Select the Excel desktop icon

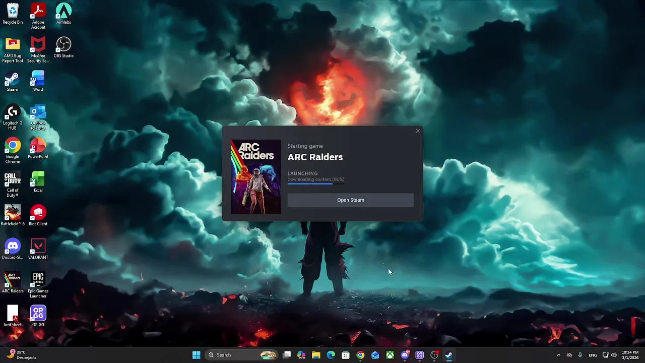pyautogui.click(x=38, y=183)
